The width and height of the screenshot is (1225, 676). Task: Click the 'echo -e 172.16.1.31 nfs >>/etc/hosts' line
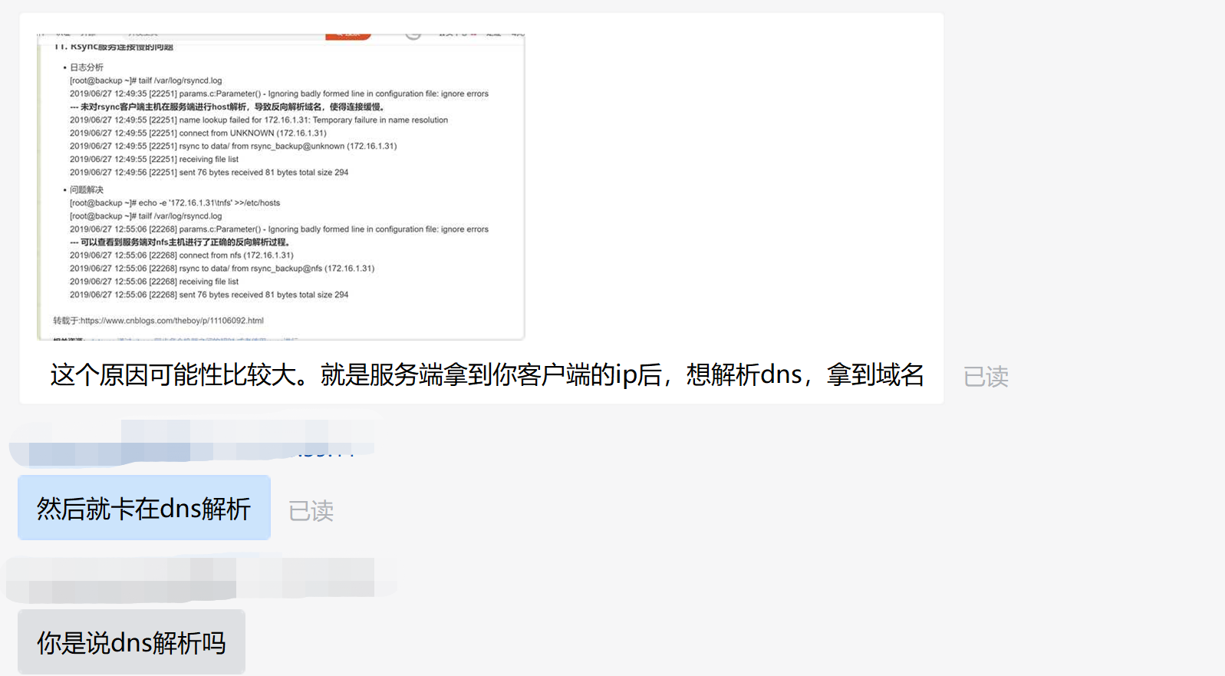click(x=175, y=203)
